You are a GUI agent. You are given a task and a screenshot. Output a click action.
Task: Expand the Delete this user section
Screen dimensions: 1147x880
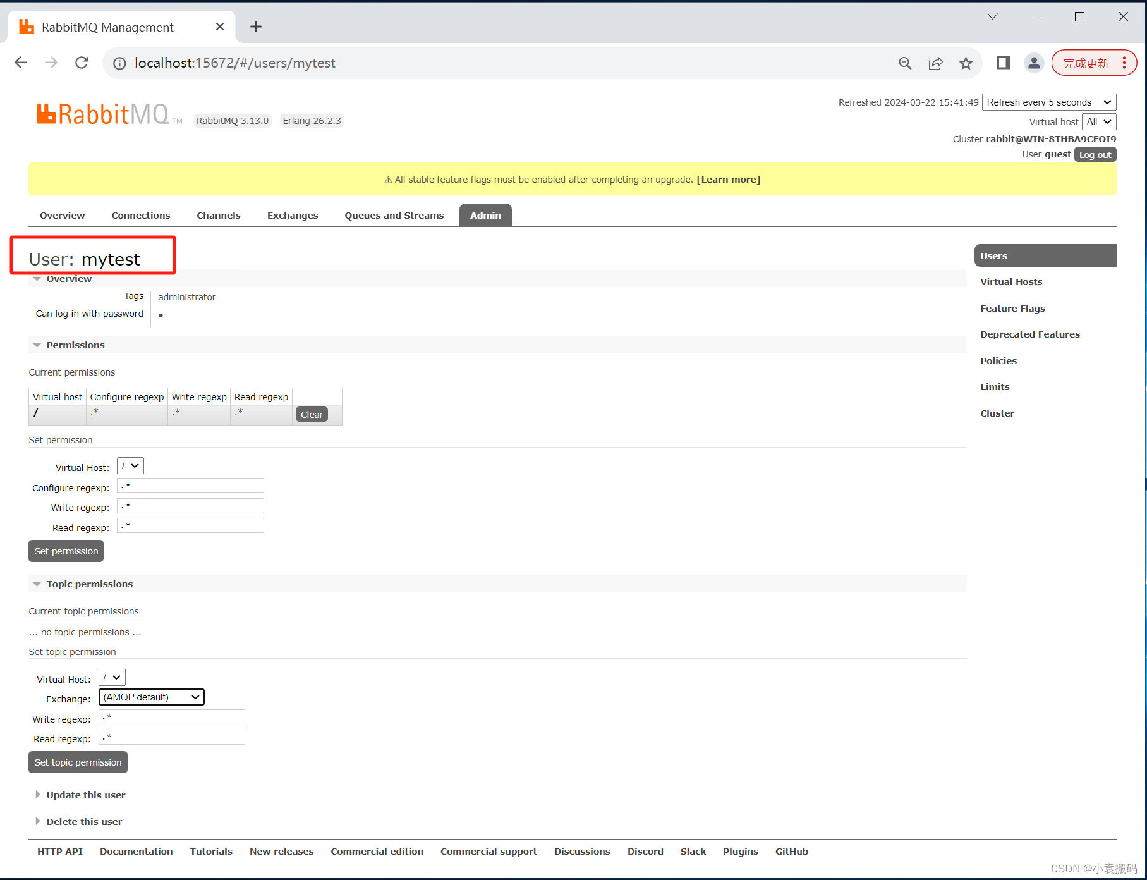84,822
